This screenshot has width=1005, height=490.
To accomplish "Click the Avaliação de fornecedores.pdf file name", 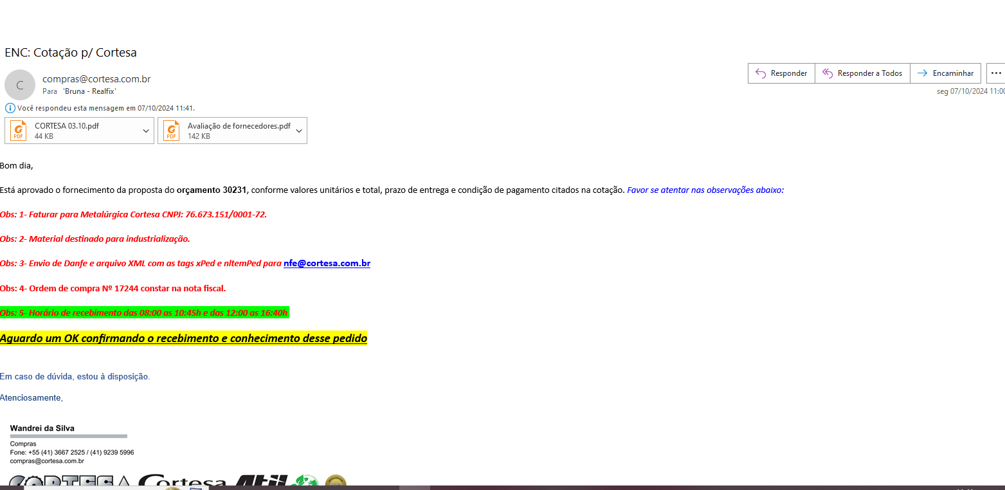I will pos(239,126).
